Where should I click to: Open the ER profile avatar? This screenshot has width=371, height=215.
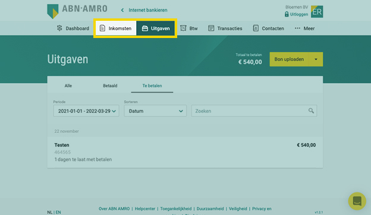tap(317, 11)
